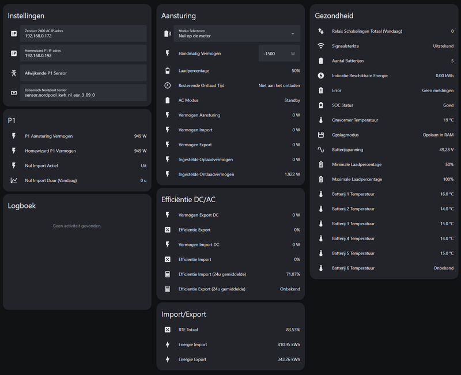
Task: Click the Resterende Ontlaad Tijd clock icon
Action: [x=168, y=85]
